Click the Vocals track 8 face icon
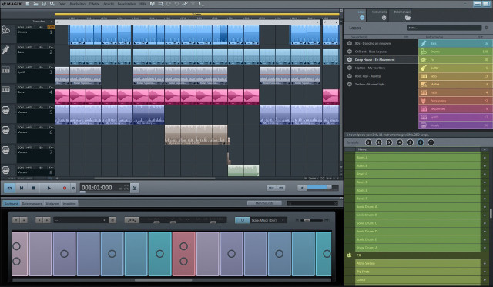Image resolution: width=493 pixels, height=287 pixels. point(5,170)
